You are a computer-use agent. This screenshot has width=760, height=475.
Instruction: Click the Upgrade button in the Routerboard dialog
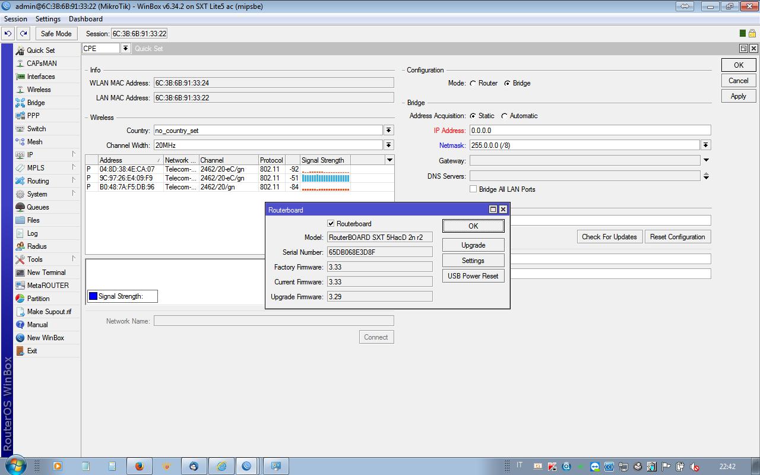click(473, 245)
